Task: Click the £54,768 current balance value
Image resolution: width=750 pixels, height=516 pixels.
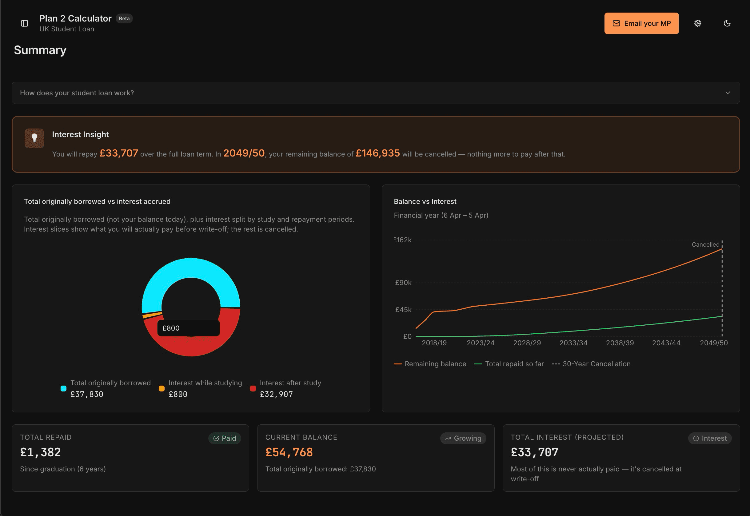Action: coord(289,452)
